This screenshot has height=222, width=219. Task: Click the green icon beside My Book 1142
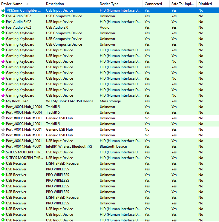[x=3, y=101]
